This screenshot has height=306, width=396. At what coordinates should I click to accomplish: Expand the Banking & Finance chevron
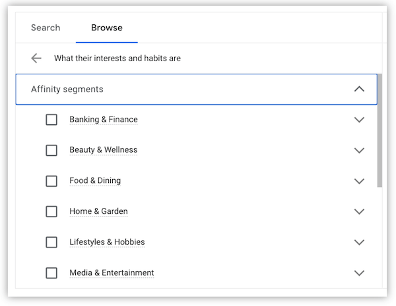coord(359,120)
